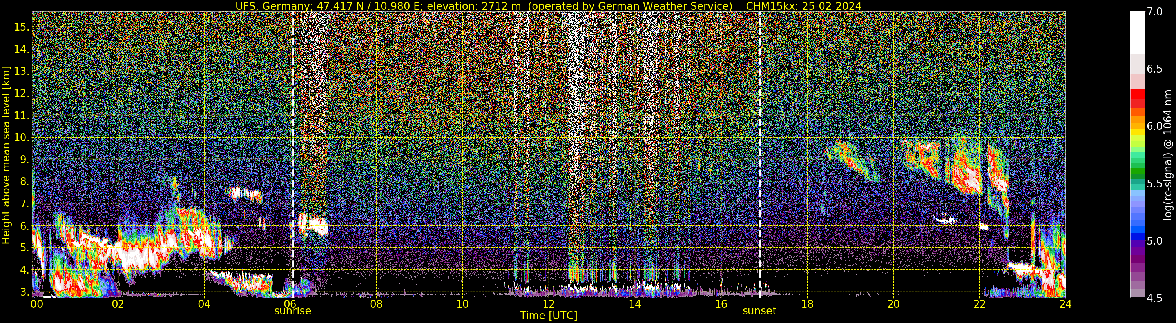Click the '00' time axis tick label

(x=36, y=304)
